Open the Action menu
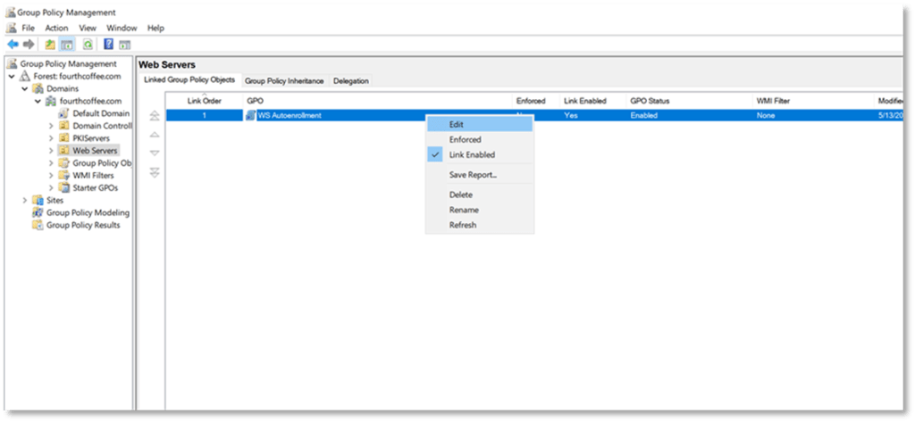The image size is (915, 422). (56, 29)
